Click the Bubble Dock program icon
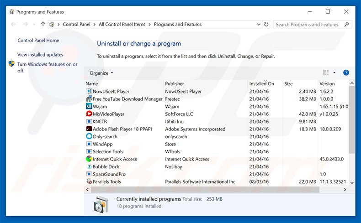The image size is (361, 223). click(89, 166)
